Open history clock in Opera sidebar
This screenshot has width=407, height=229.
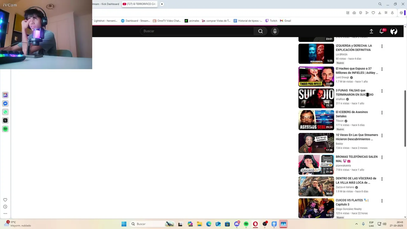[x=5, y=207]
